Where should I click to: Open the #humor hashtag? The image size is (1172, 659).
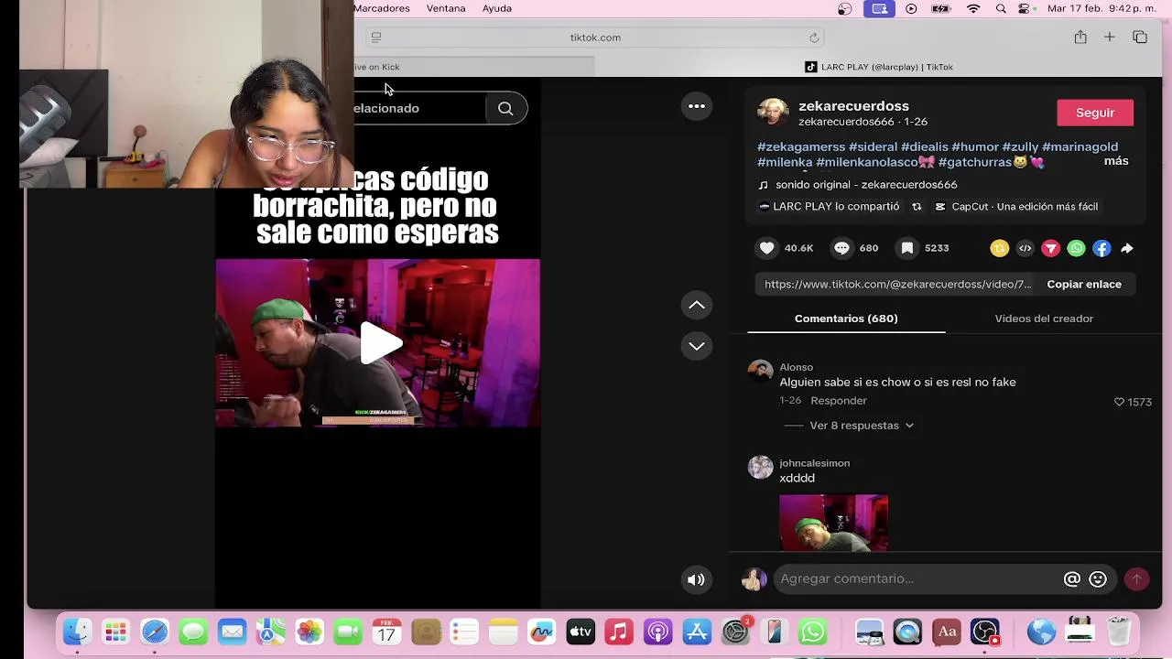pos(975,146)
